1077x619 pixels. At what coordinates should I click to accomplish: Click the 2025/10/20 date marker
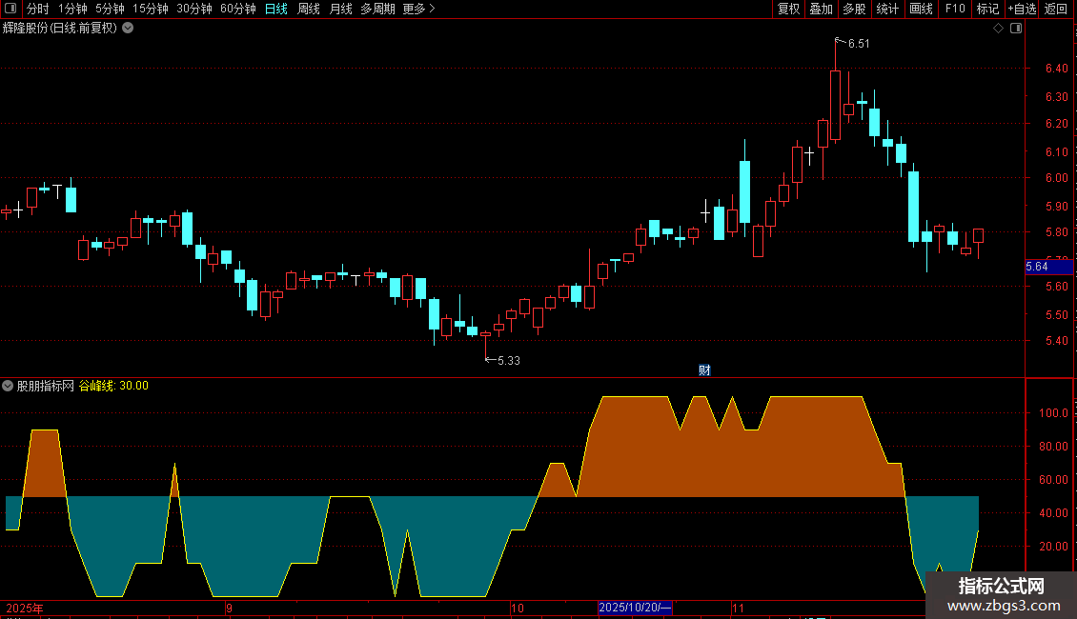[x=635, y=608]
